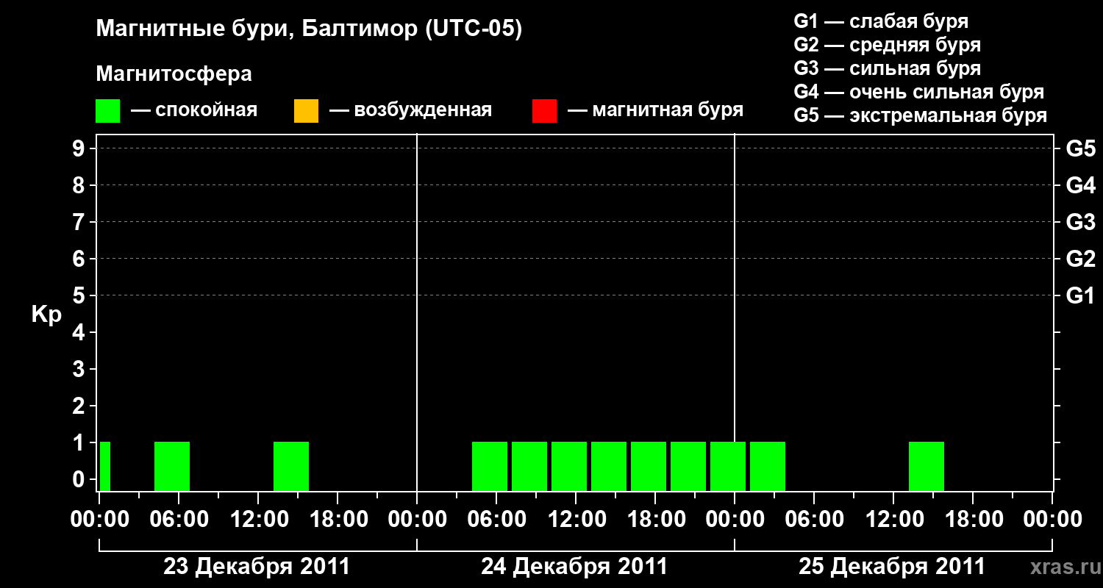Click the '25 Декабря 2011' date label
This screenshot has height=588, width=1103.
892,567
